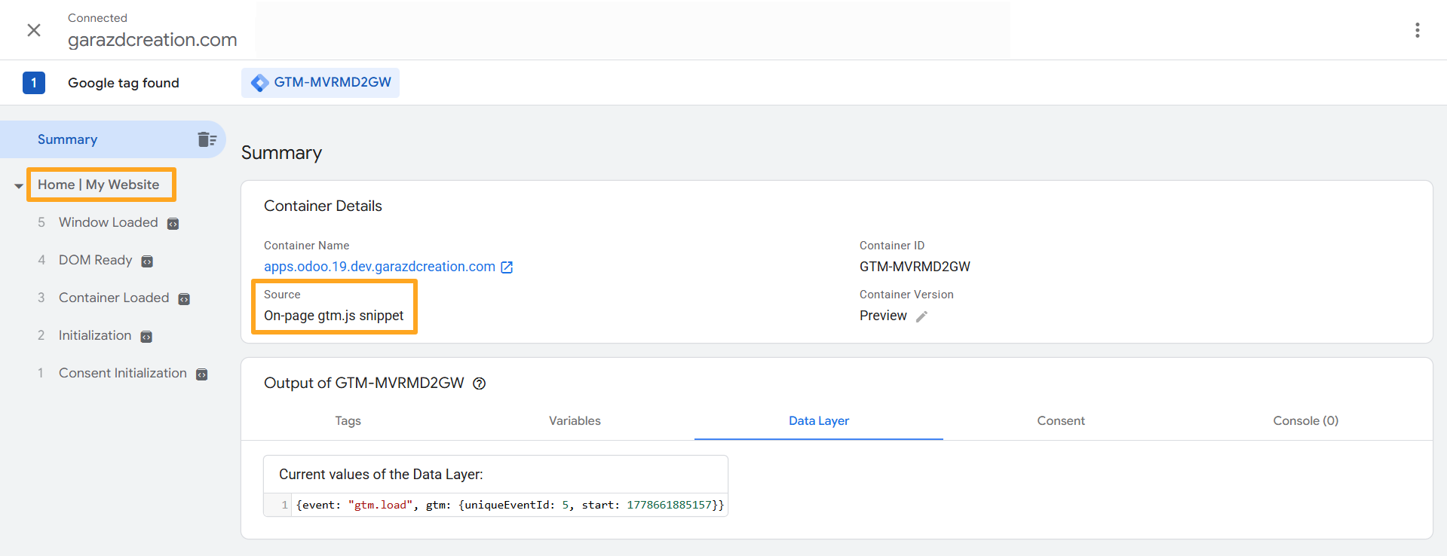Click the Preview container version text
The width and height of the screenshot is (1447, 556).
883,316
